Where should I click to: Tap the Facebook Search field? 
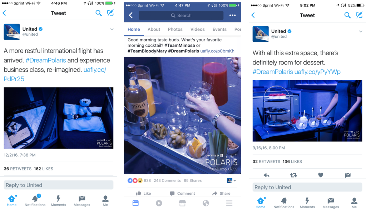pyautogui.click(x=181, y=15)
